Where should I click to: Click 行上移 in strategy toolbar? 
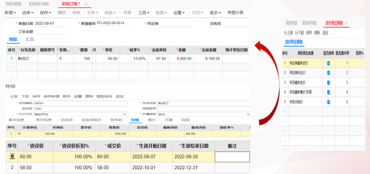point(288,33)
